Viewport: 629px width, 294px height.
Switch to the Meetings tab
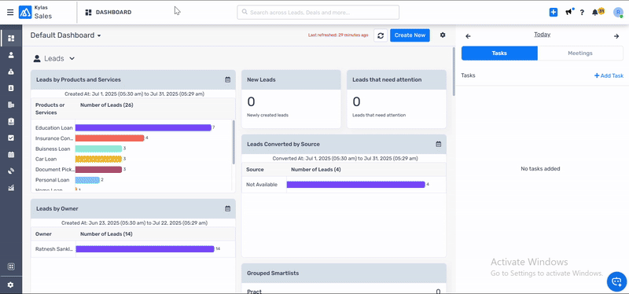[580, 53]
